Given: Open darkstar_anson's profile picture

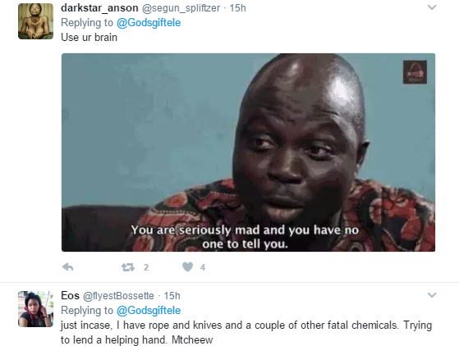Looking at the screenshot, I should [35, 21].
